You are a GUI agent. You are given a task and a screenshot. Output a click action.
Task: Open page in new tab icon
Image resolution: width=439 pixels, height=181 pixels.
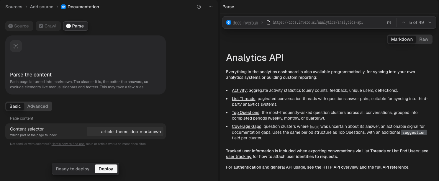coord(389,22)
